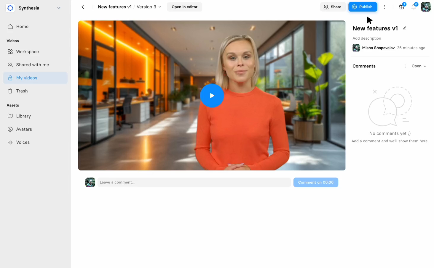Screen dimensions: 434x268
Task: Click the user profile avatar at top right
Action: [426, 7]
